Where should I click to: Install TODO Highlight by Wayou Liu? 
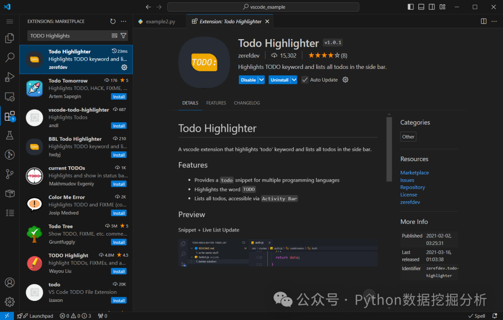point(119,272)
